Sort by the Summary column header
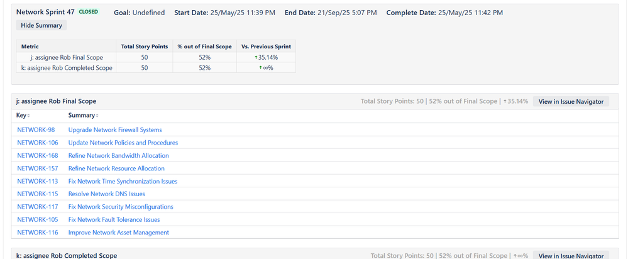The height and width of the screenshot is (259, 628). point(84,115)
